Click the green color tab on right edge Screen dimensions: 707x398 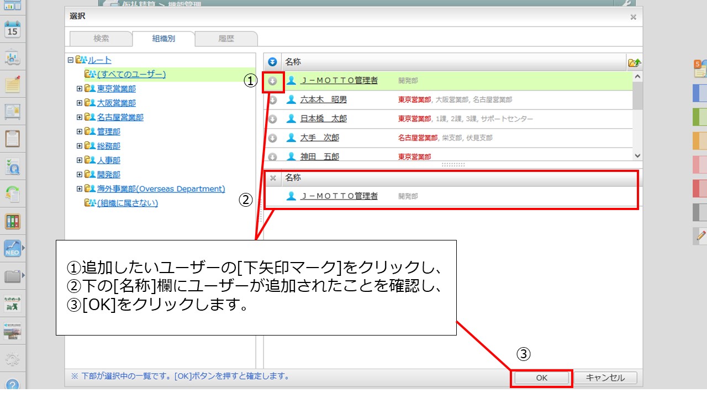(699, 117)
